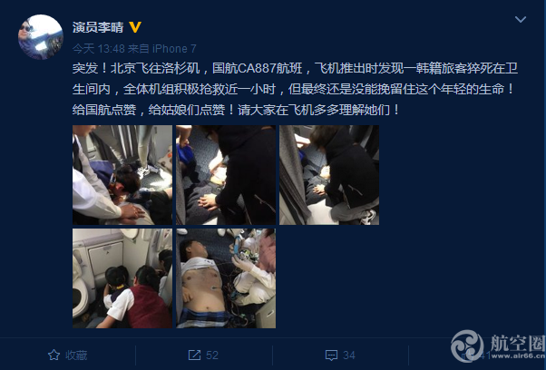
Task: Click the profile avatar of 演员李晴
Action: click(41, 37)
